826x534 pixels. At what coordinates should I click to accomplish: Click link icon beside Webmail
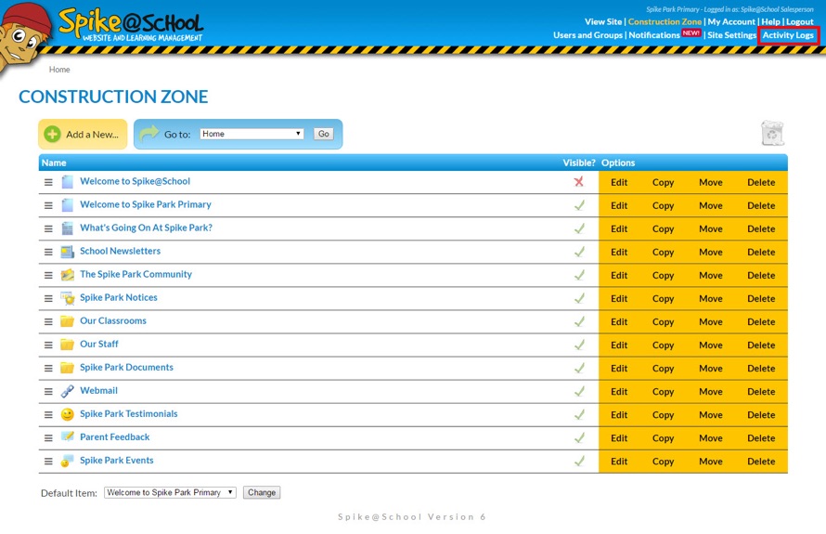coord(68,391)
